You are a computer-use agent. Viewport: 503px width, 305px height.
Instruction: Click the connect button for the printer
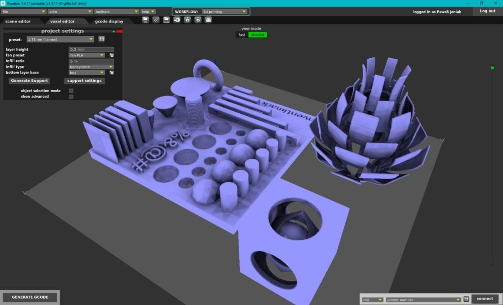484,298
